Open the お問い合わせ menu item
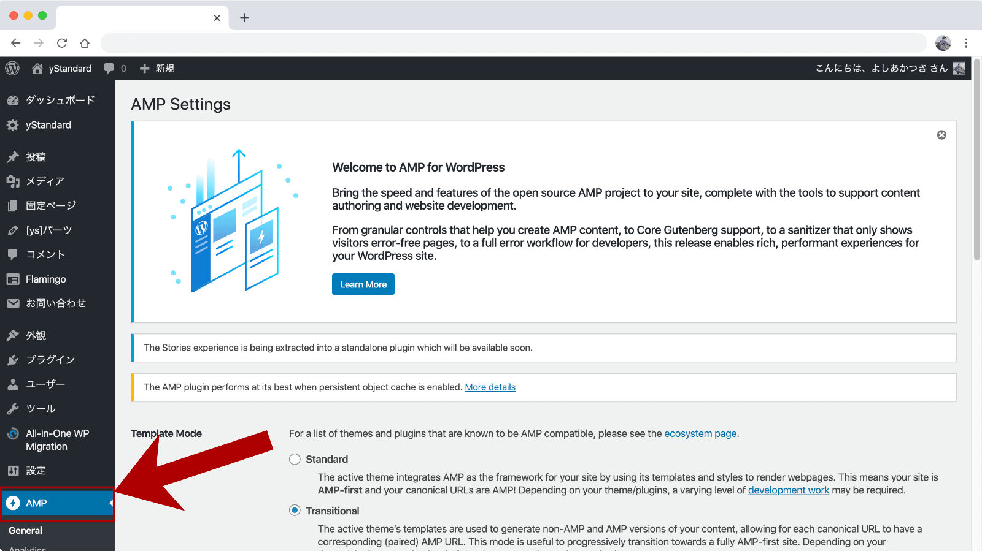 click(x=57, y=303)
